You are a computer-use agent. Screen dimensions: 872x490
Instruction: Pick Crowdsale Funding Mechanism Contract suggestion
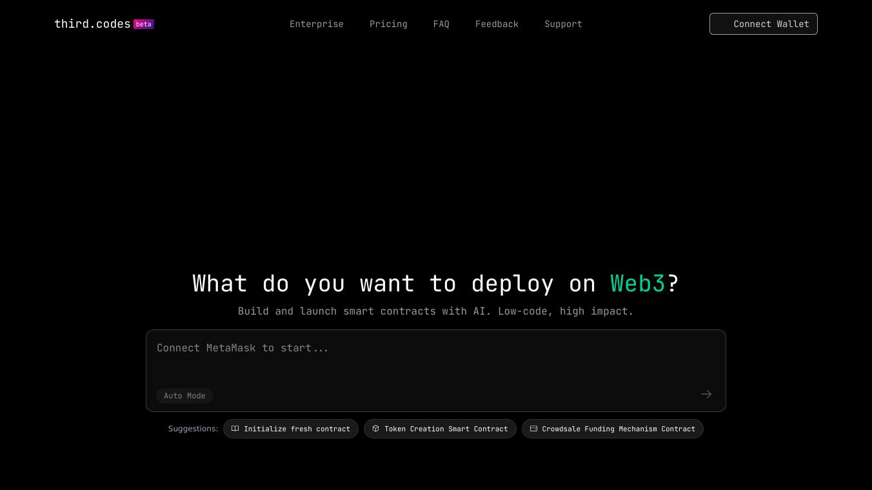click(613, 429)
